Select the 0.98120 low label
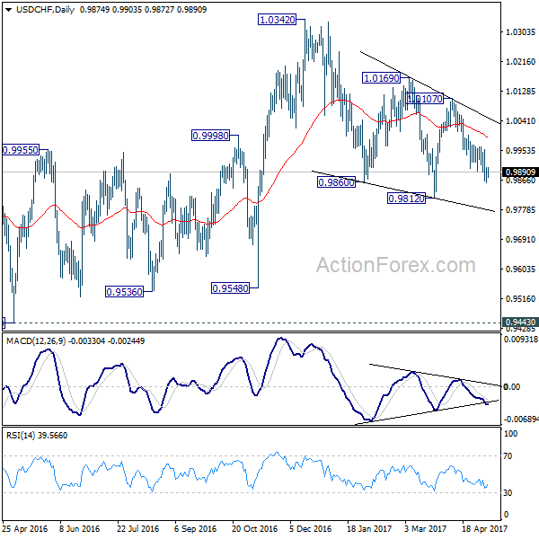Viewport: 539px width, 539px height. point(406,199)
